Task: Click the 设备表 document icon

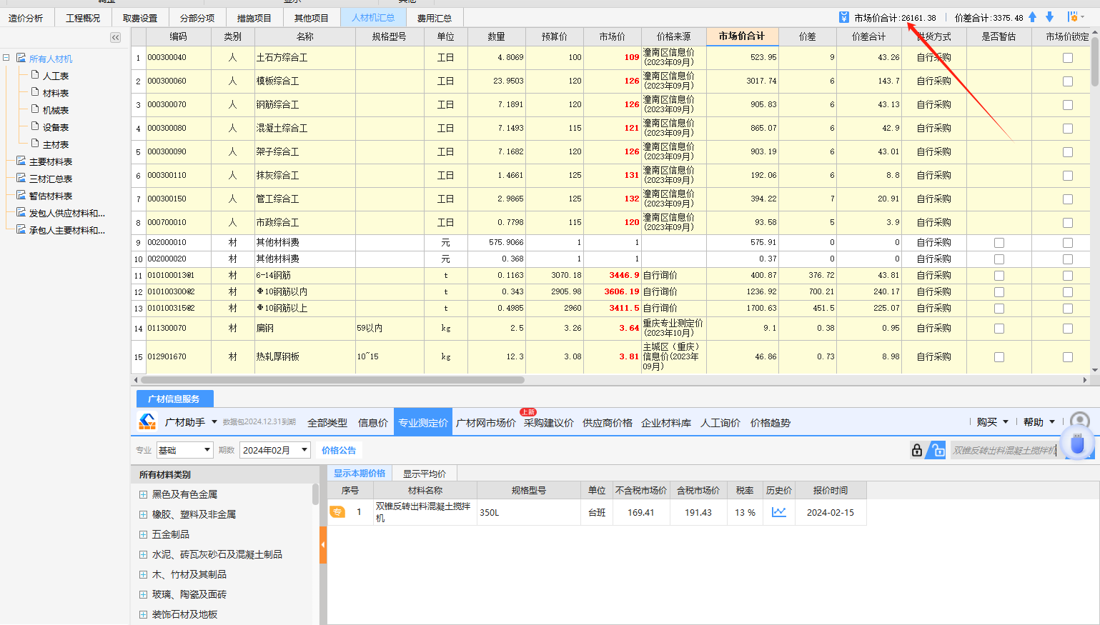Action: tap(35, 126)
